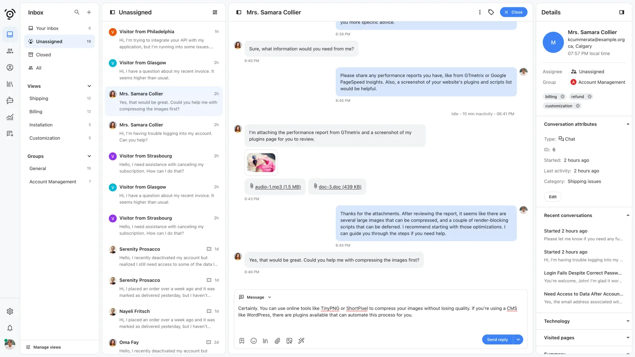Toggle the conversation list panel in Unassigned header
This screenshot has width=635, height=357.
[112, 12]
